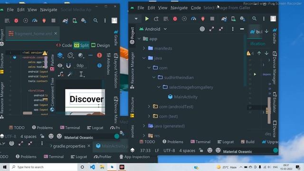Open Build tool window in right window

pos(247,142)
